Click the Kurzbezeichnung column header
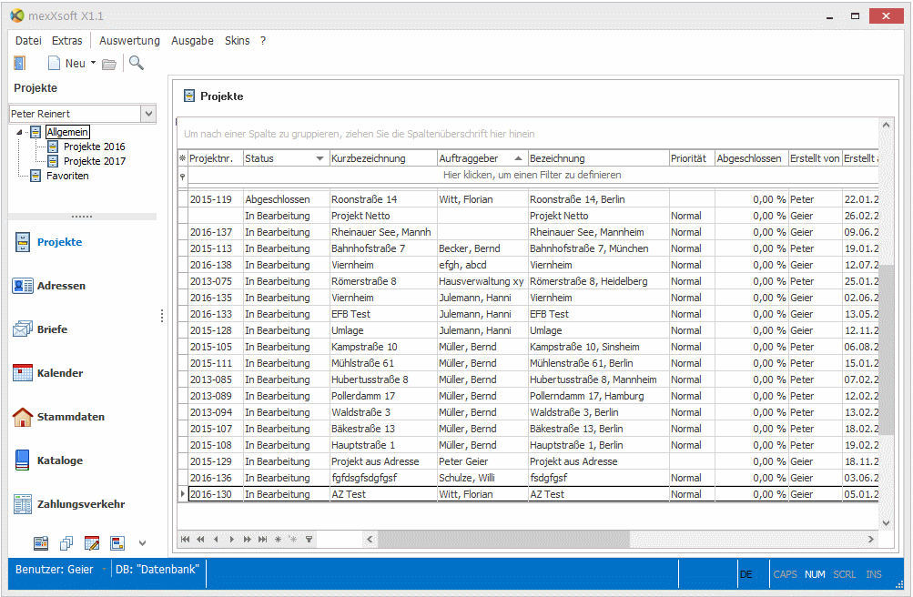Screen dimensions: 913x597 tap(384, 158)
